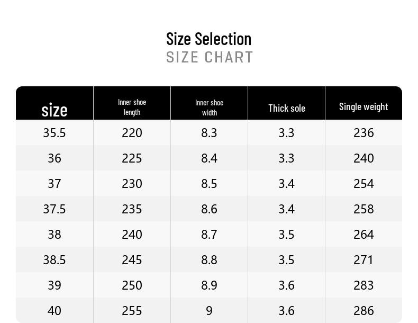Screen dimensions: 418x323
Task: Click the 'Size Selection' title
Action: (208, 39)
